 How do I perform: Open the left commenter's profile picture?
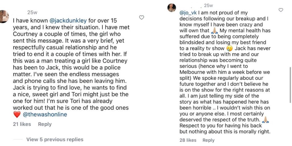[x=4, y=17]
